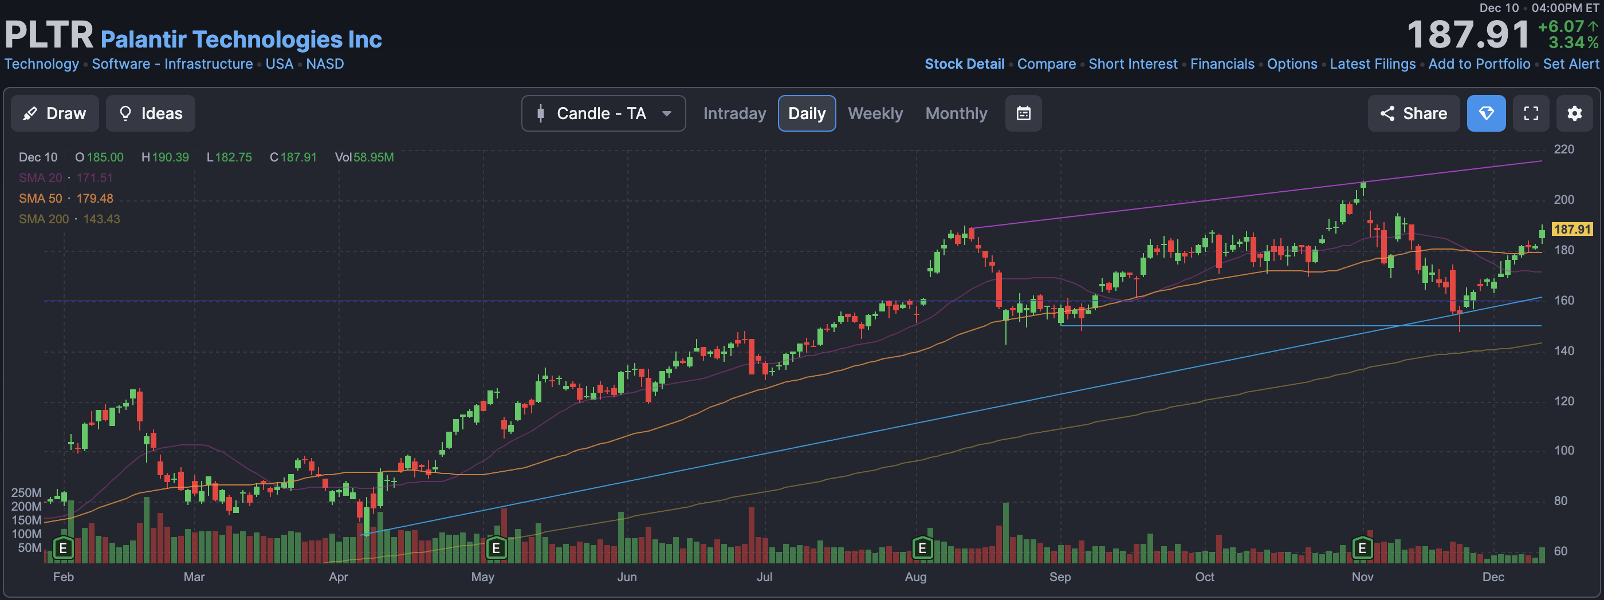Click the Set Alert link
Image resolution: width=1604 pixels, height=600 pixels.
pyautogui.click(x=1570, y=64)
